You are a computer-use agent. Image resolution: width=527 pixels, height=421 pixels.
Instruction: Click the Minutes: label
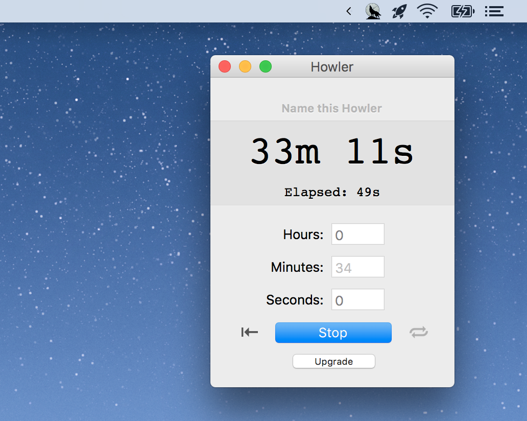click(x=297, y=267)
